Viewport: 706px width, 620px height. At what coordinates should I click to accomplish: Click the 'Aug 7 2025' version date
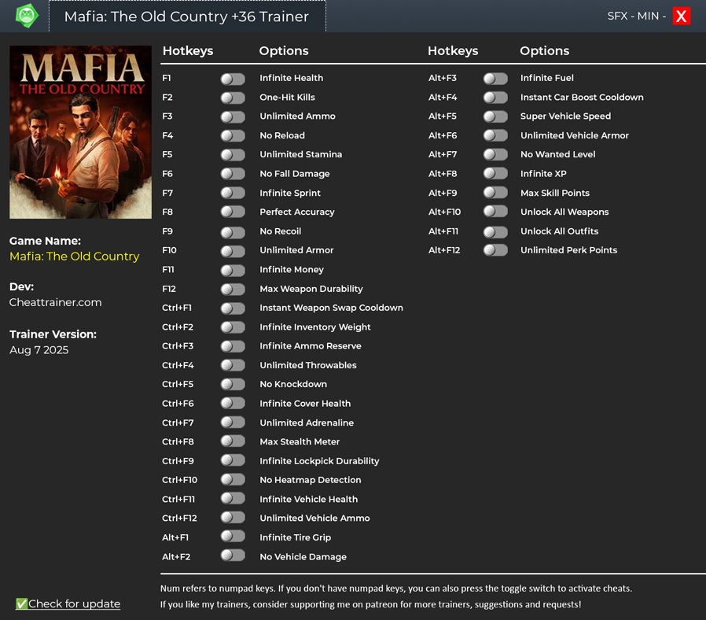tap(39, 350)
